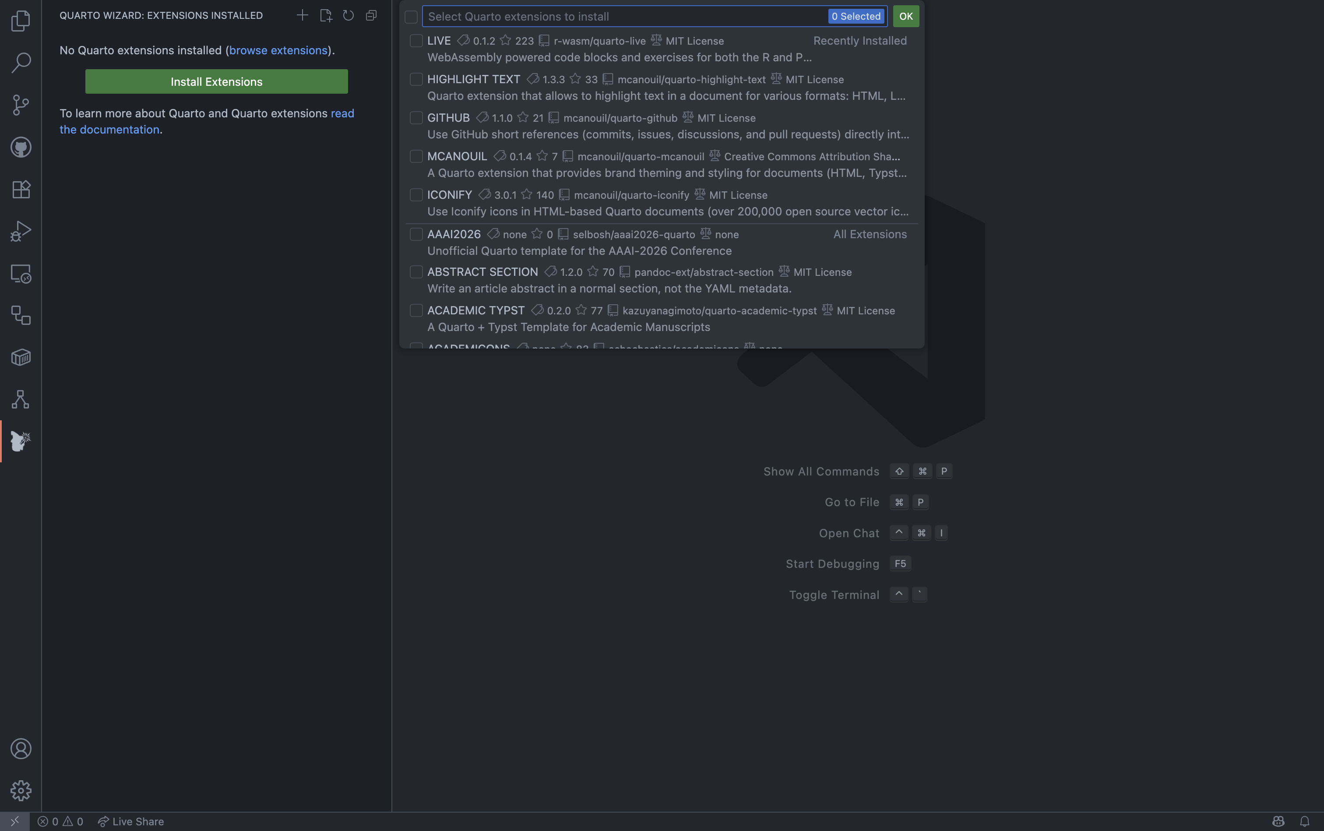Open the Source Control view
The image size is (1324, 831).
[21, 105]
